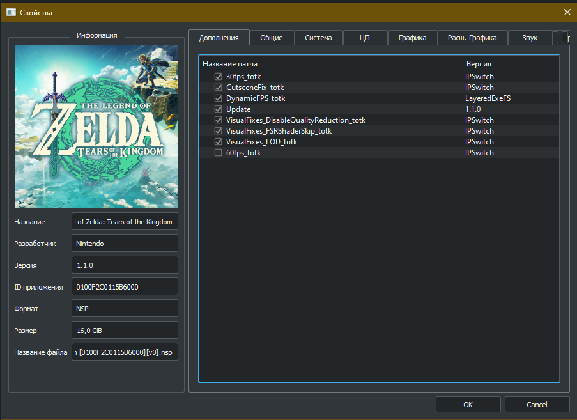Enable the 60fps_totk patch checkbox
Screen dimensions: 577x420
[x=219, y=152]
